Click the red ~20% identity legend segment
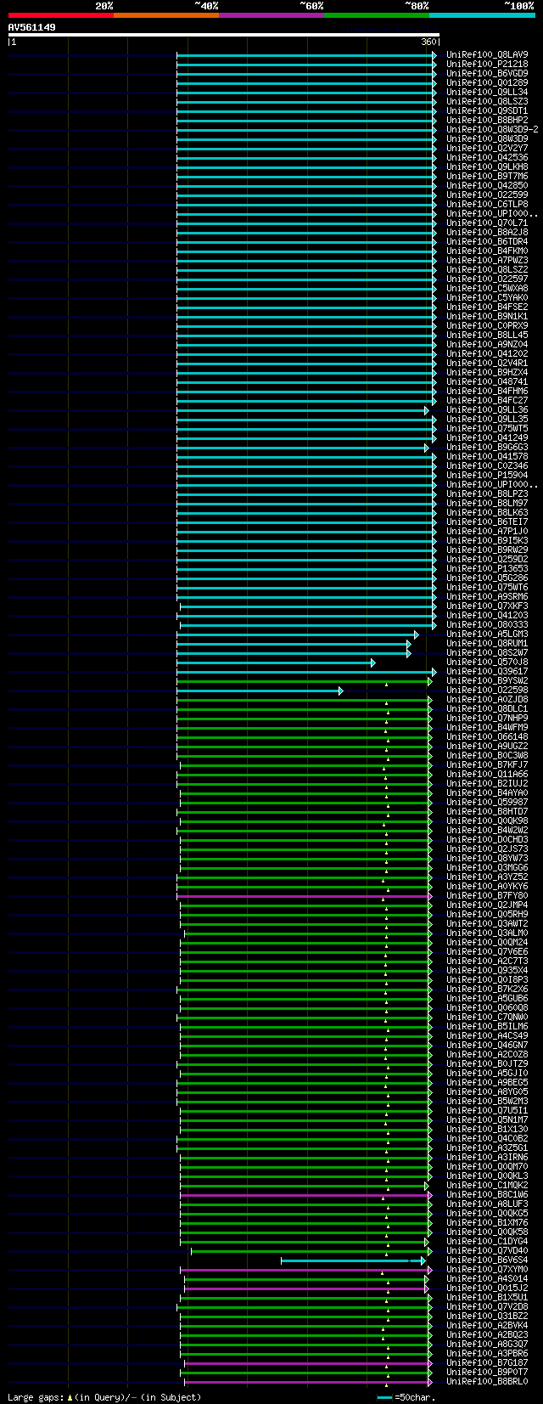Viewport: 543px width, 1404px height. coord(60,14)
